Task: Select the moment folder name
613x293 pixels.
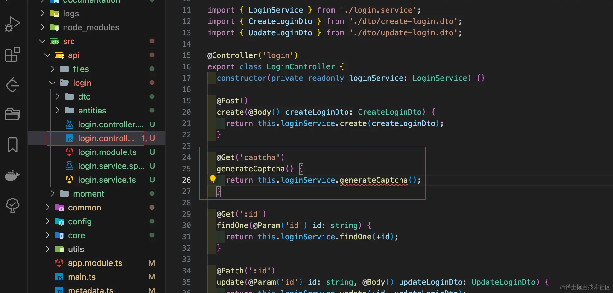Action: point(89,194)
